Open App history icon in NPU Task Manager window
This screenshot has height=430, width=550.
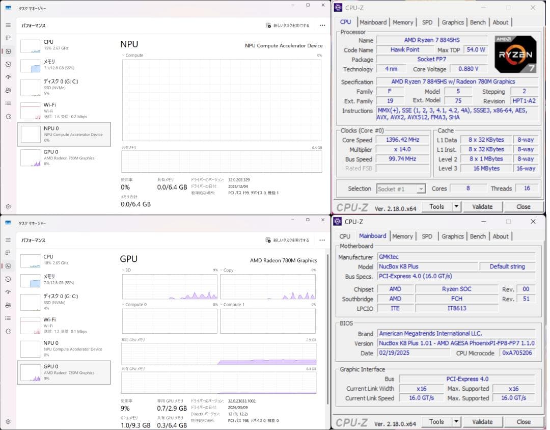tap(8, 64)
